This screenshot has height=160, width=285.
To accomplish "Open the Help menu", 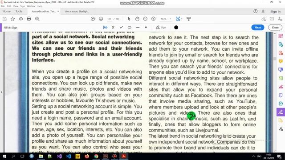I will (x=40, y=6).
